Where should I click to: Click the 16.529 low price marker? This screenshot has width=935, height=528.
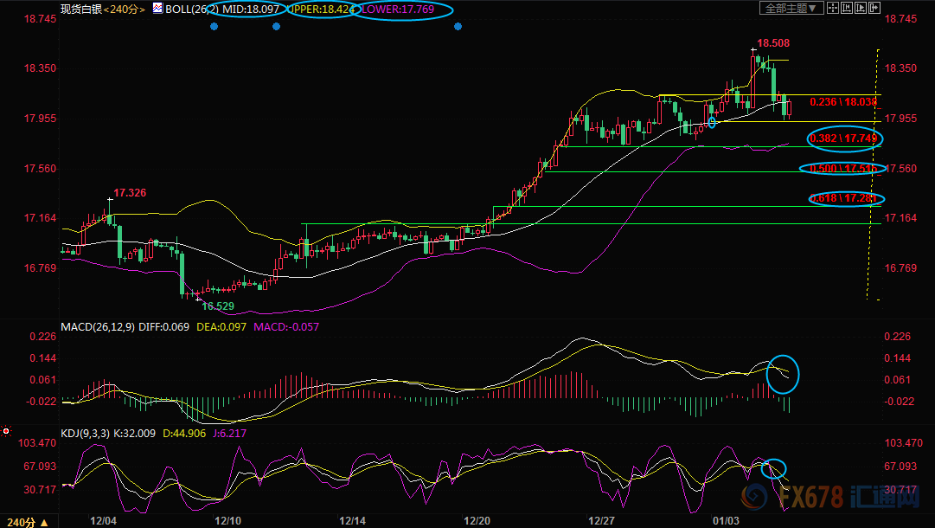(x=218, y=306)
